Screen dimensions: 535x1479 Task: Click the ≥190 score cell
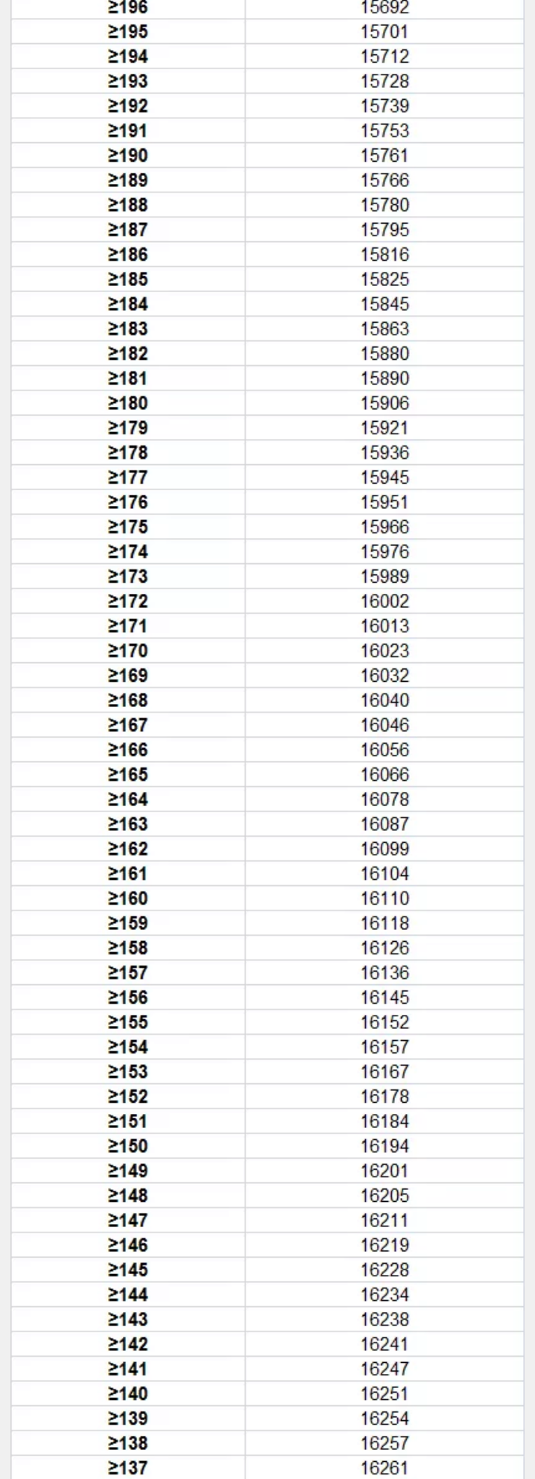(127, 156)
